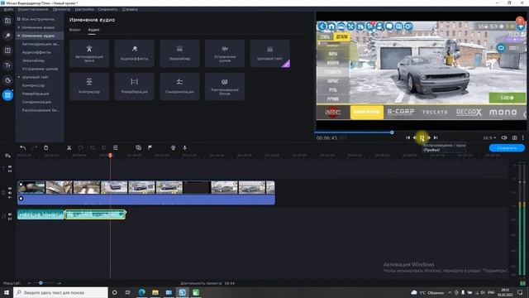The height and width of the screenshot is (298, 529).
Task: Mute the video track's linked audio
Action: [10, 193]
